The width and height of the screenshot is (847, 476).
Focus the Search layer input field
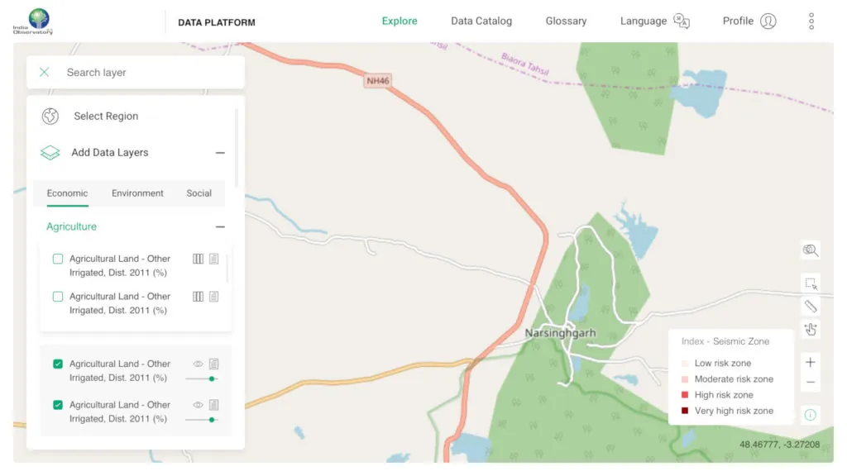click(136, 73)
